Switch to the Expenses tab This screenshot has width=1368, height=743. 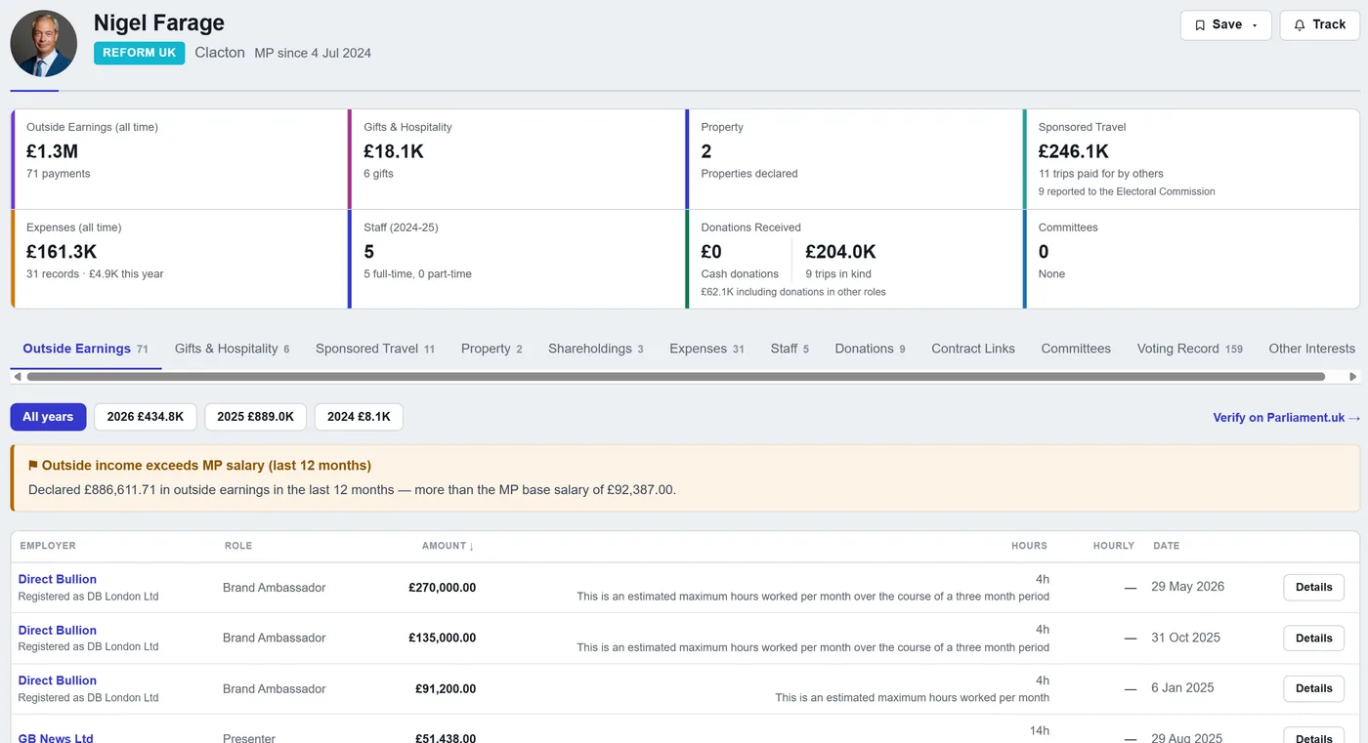tap(706, 349)
